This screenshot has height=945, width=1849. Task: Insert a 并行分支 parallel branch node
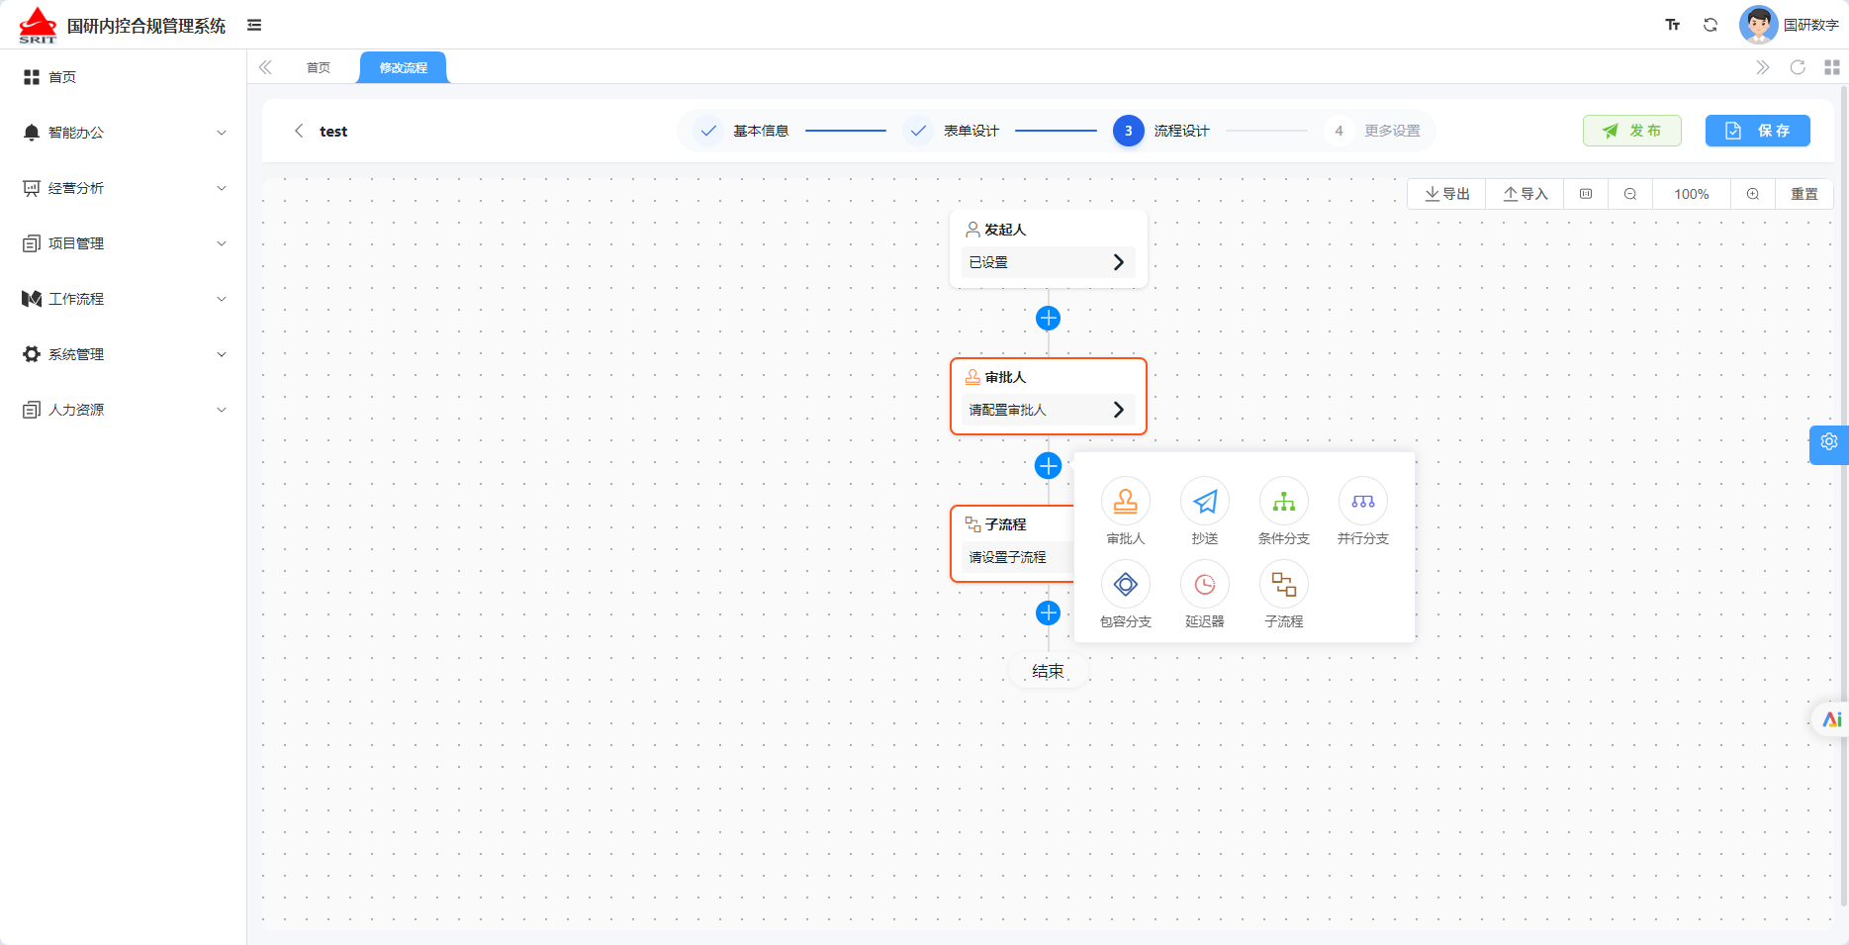(x=1362, y=502)
